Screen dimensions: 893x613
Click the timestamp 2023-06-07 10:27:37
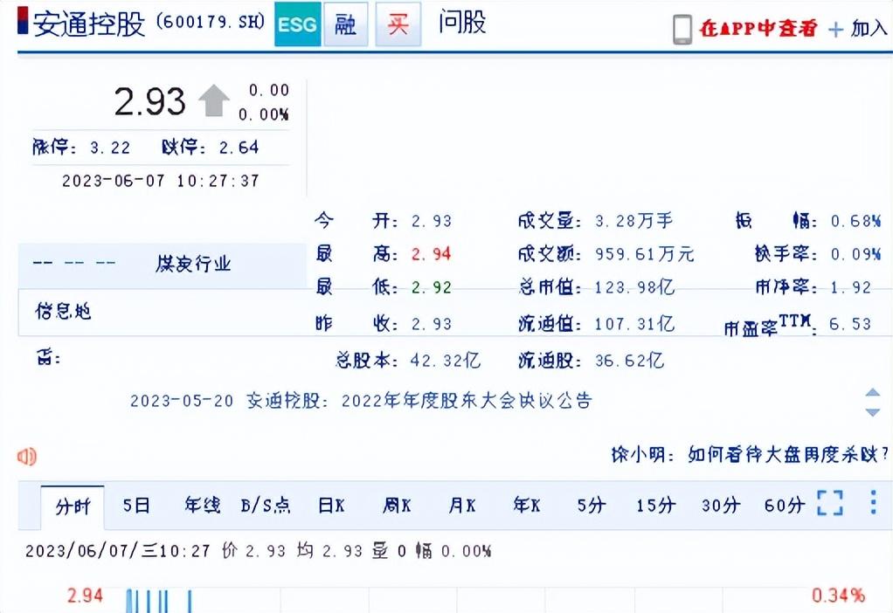pyautogui.click(x=161, y=181)
